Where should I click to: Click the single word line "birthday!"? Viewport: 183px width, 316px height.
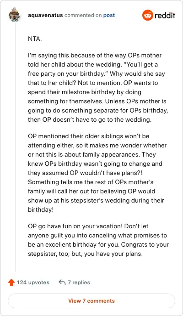(x=41, y=209)
